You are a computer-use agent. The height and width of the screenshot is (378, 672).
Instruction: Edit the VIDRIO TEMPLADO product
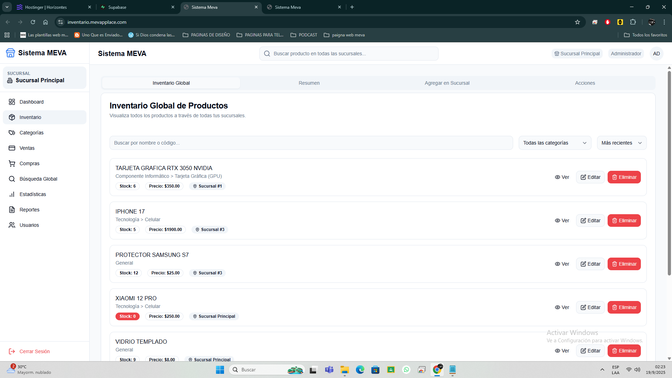click(x=590, y=351)
